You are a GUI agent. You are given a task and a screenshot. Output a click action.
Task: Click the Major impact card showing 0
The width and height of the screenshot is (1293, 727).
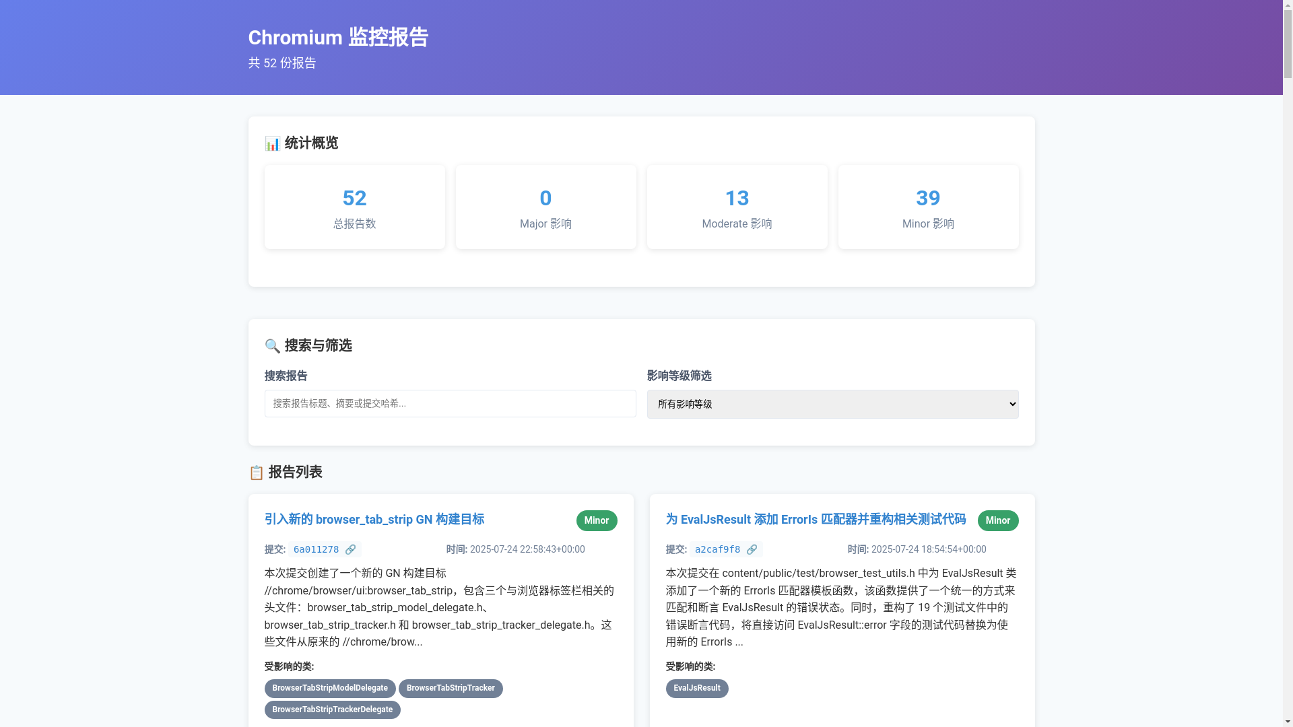click(546, 207)
